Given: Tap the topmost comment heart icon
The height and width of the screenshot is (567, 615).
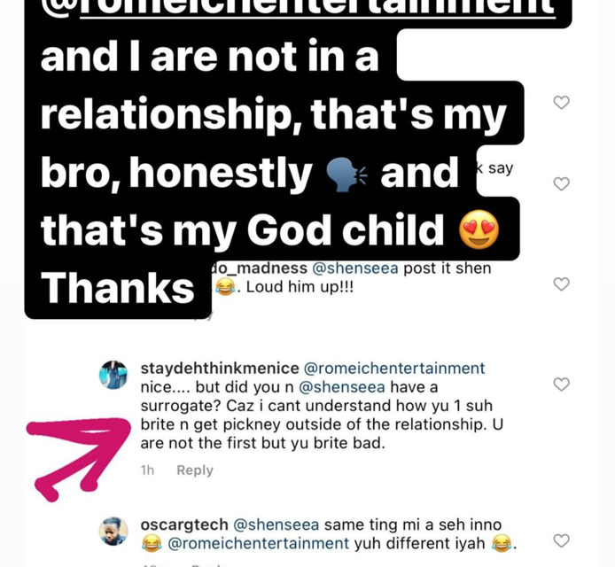Looking at the screenshot, I should (561, 103).
